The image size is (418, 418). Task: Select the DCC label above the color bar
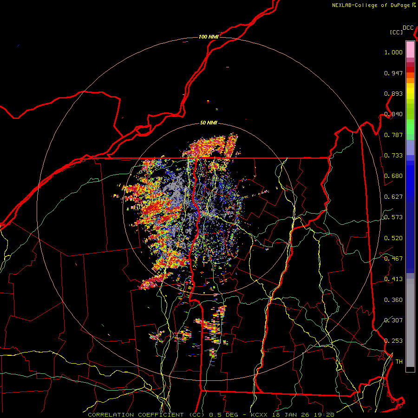click(x=408, y=28)
